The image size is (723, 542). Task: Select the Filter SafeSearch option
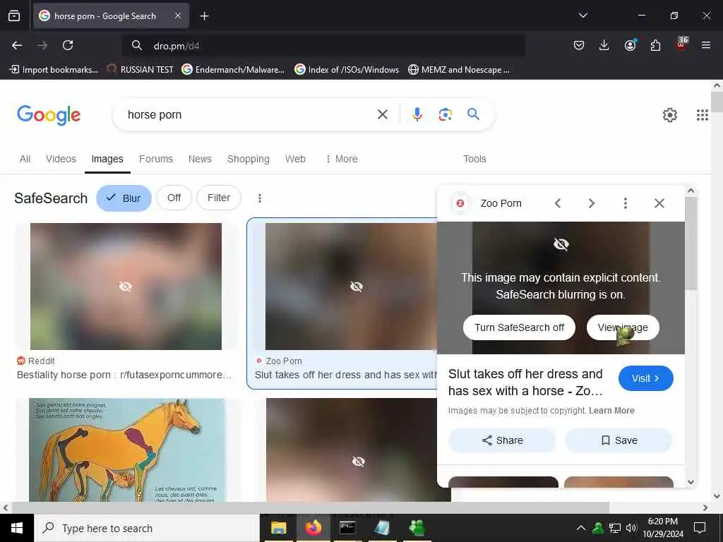point(219,198)
